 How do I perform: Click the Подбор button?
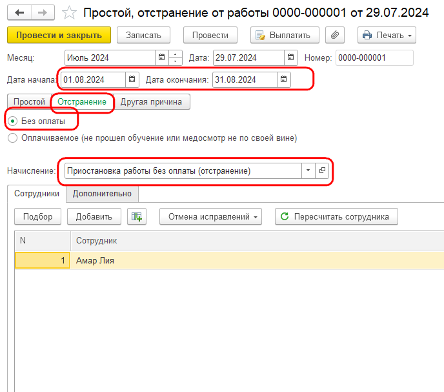click(x=37, y=217)
